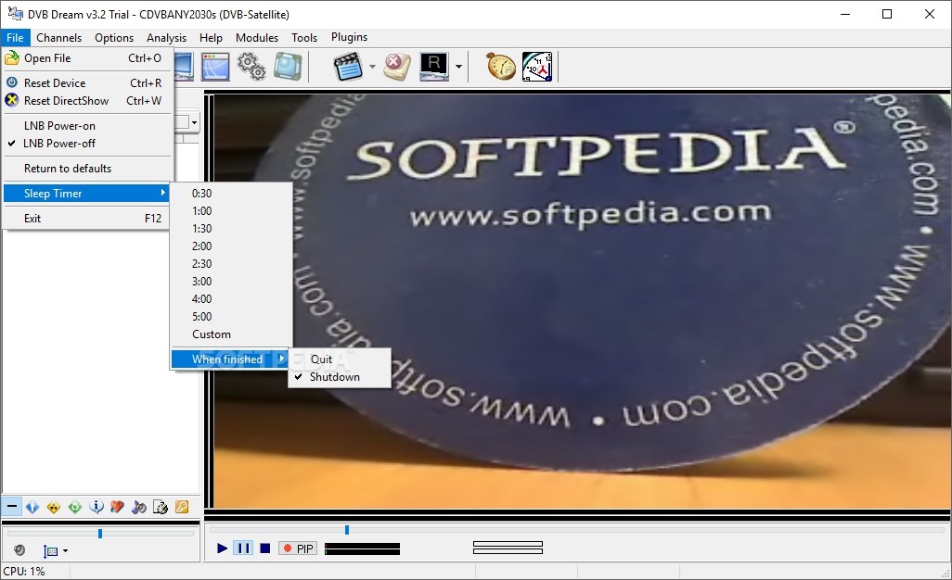This screenshot has width=952, height=580.
Task: Set sleep timer to 0:30
Action: tap(231, 194)
